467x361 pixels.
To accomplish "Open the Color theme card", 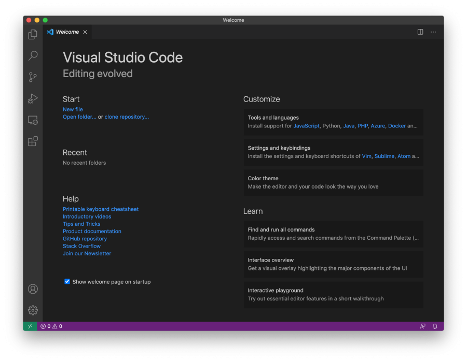I will [333, 183].
